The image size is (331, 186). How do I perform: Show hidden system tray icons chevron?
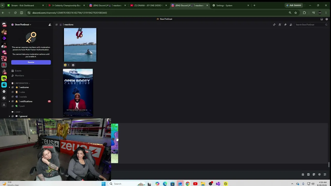point(292,184)
